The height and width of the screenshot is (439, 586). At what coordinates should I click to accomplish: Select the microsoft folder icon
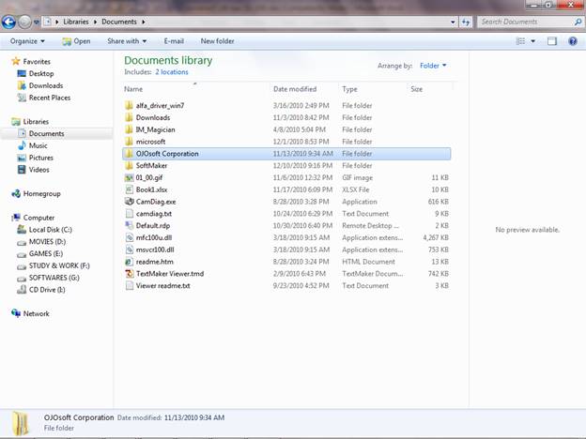[x=129, y=142]
